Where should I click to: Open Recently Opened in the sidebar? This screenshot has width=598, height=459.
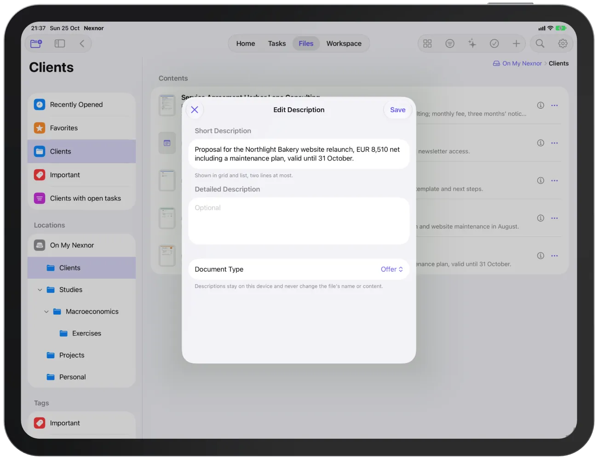click(x=81, y=105)
